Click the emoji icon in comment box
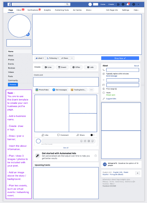The image size is (147, 203). 81,141
